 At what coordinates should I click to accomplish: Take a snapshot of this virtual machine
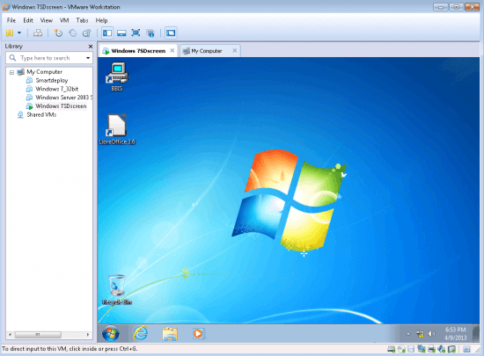pyautogui.click(x=58, y=33)
